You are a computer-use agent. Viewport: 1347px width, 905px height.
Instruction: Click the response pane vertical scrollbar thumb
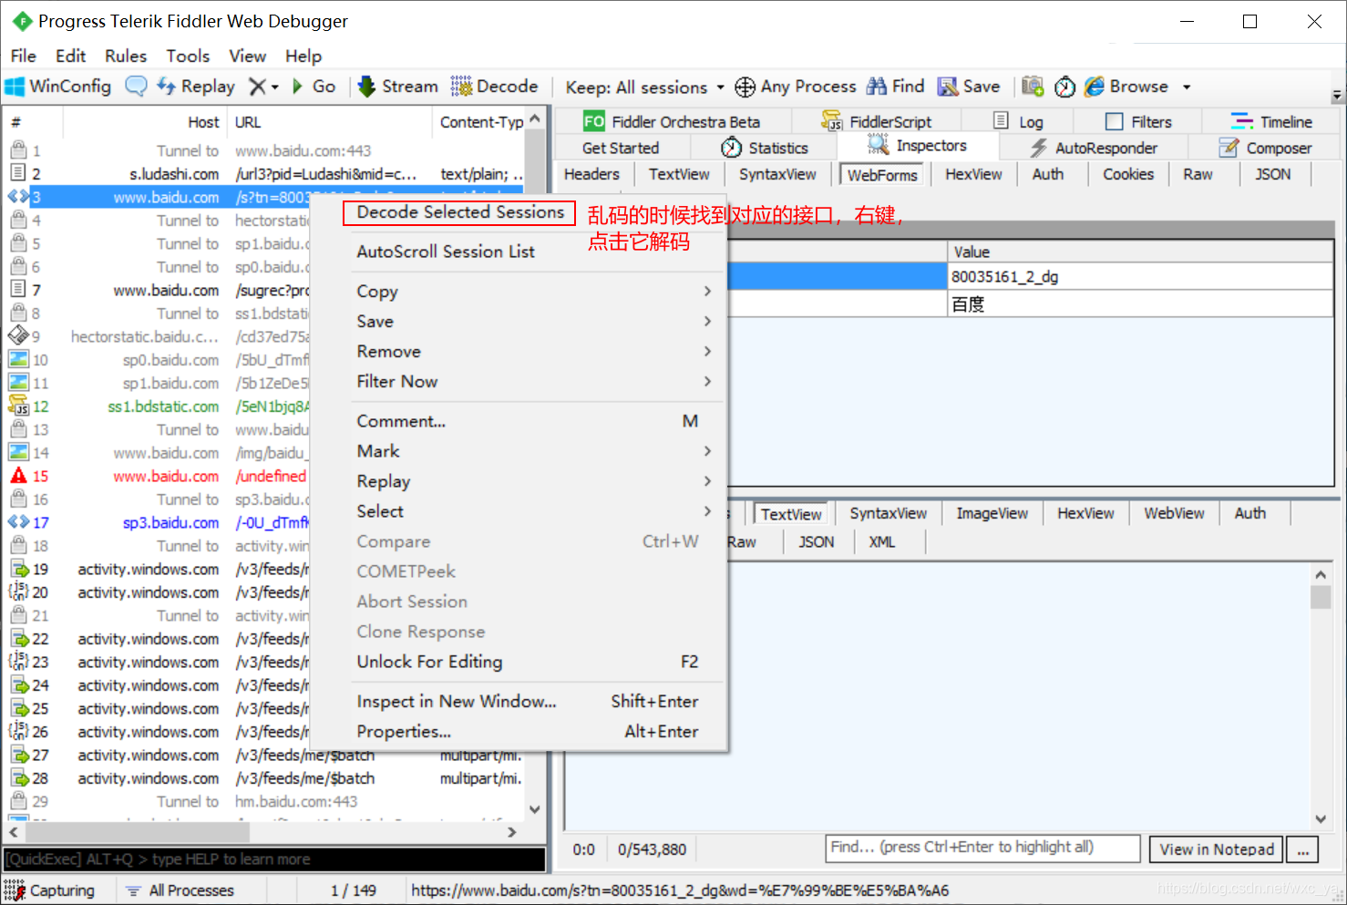(1321, 597)
